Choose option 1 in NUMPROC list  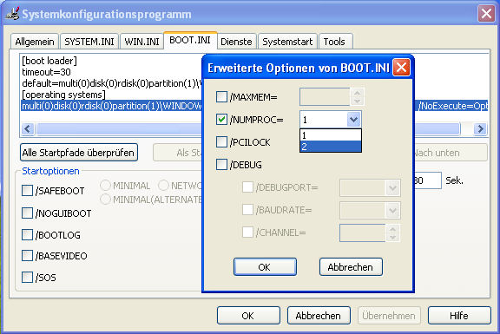[331, 135]
